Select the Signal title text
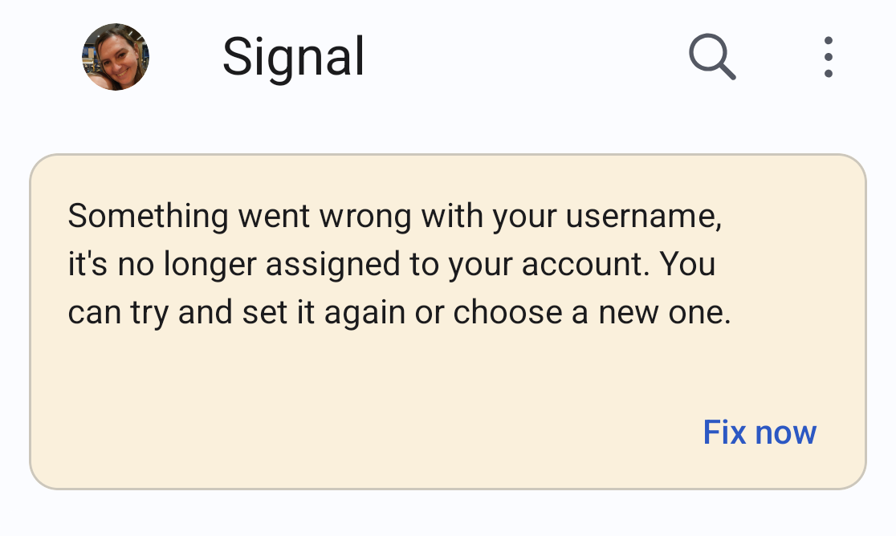The image size is (896, 536). tap(293, 57)
